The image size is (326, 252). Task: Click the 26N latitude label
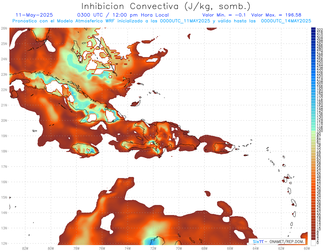point(4,28)
